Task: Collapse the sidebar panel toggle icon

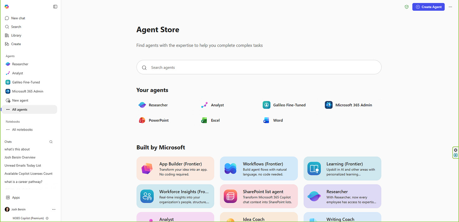Action: click(x=55, y=7)
